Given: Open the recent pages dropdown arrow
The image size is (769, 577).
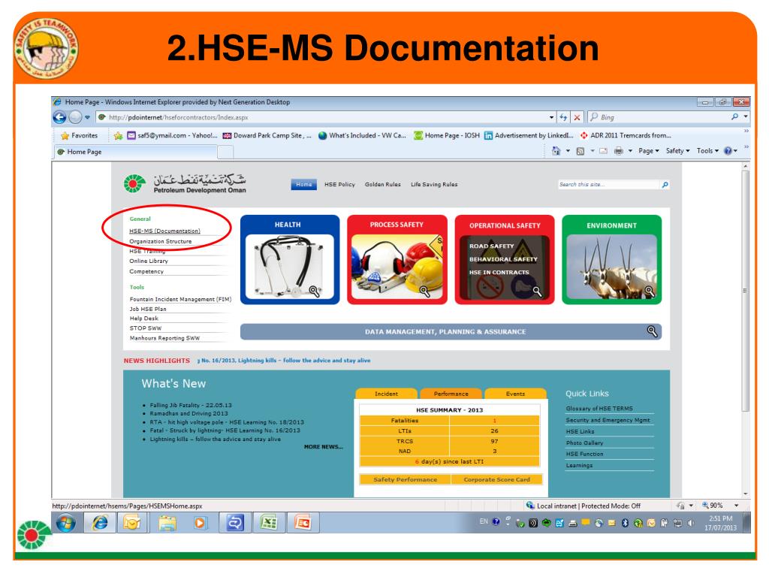Looking at the screenshot, I should [x=87, y=117].
